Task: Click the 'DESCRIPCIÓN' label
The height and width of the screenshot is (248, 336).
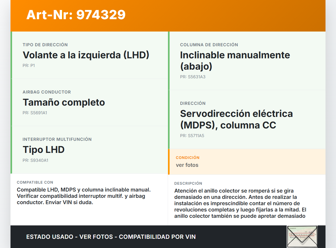Action: [188, 183]
